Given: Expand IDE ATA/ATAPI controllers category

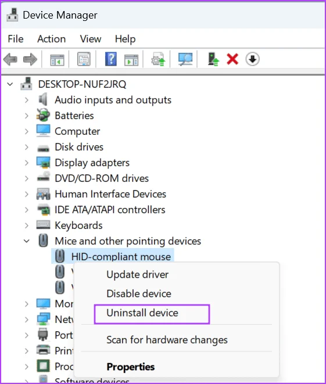Looking at the screenshot, I should [x=27, y=210].
